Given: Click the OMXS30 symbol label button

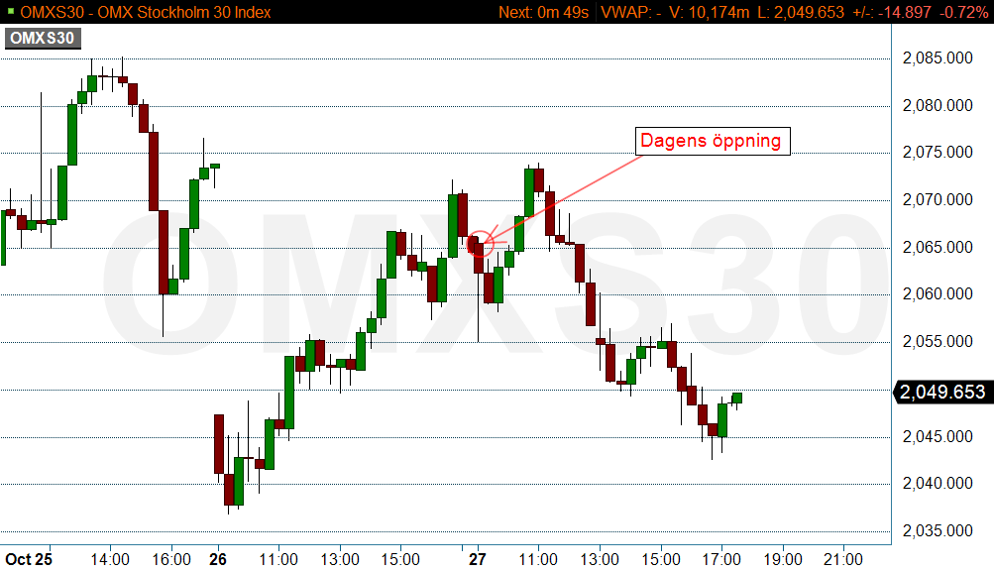Looking at the screenshot, I should pos(43,38).
